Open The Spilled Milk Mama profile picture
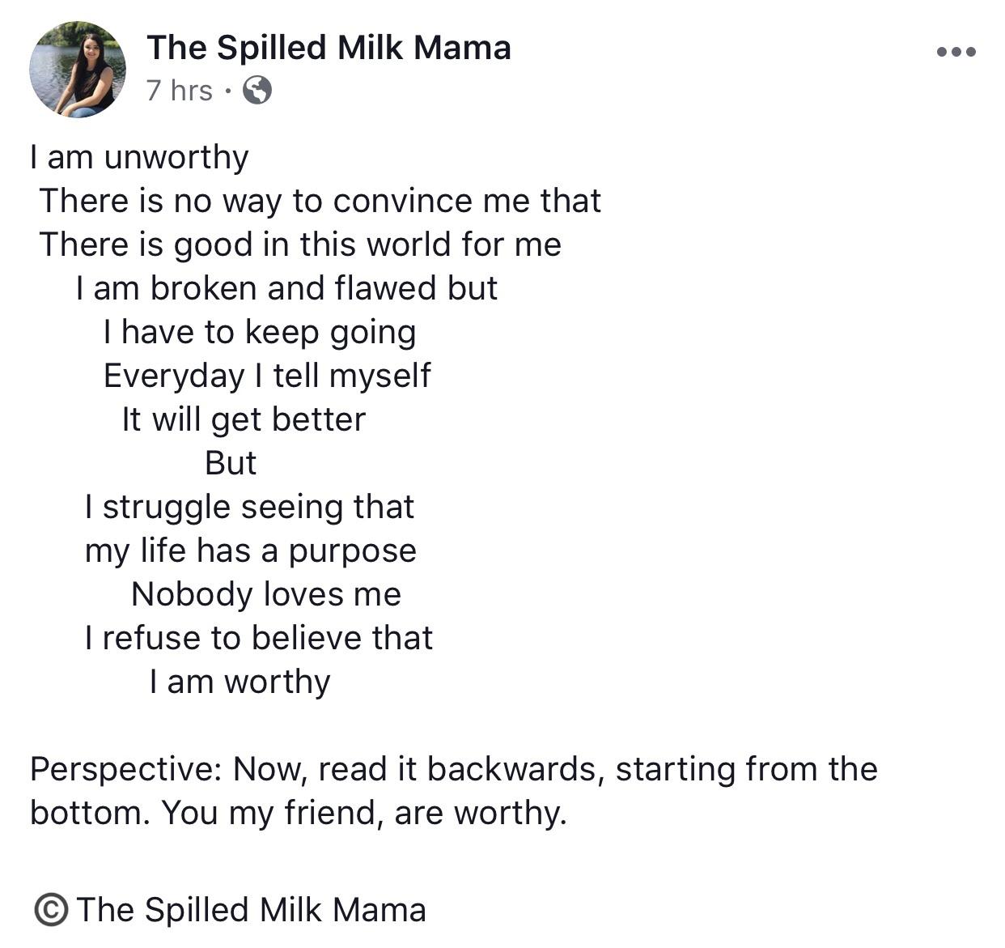This screenshot has width=1005, height=948. coord(78,70)
